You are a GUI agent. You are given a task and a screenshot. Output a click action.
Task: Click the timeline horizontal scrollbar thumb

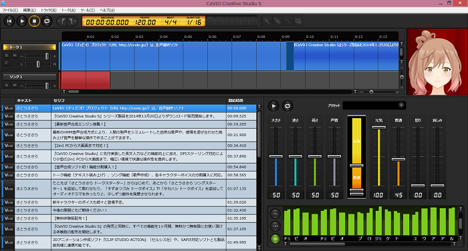click(x=74, y=92)
